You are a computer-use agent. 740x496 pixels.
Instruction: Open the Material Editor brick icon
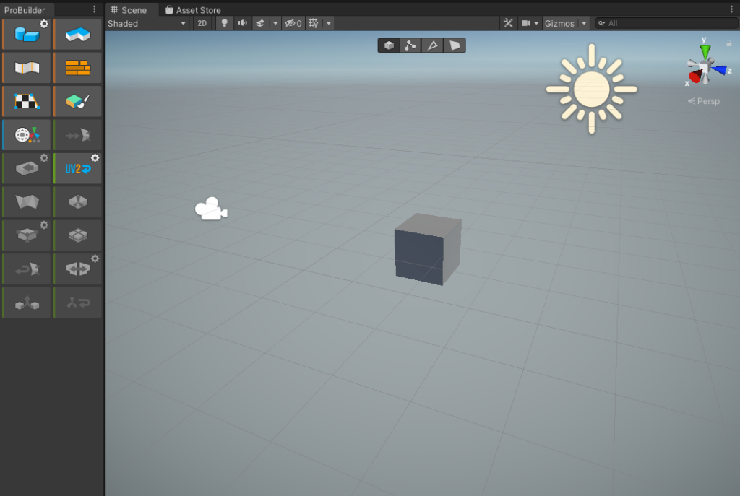77,68
